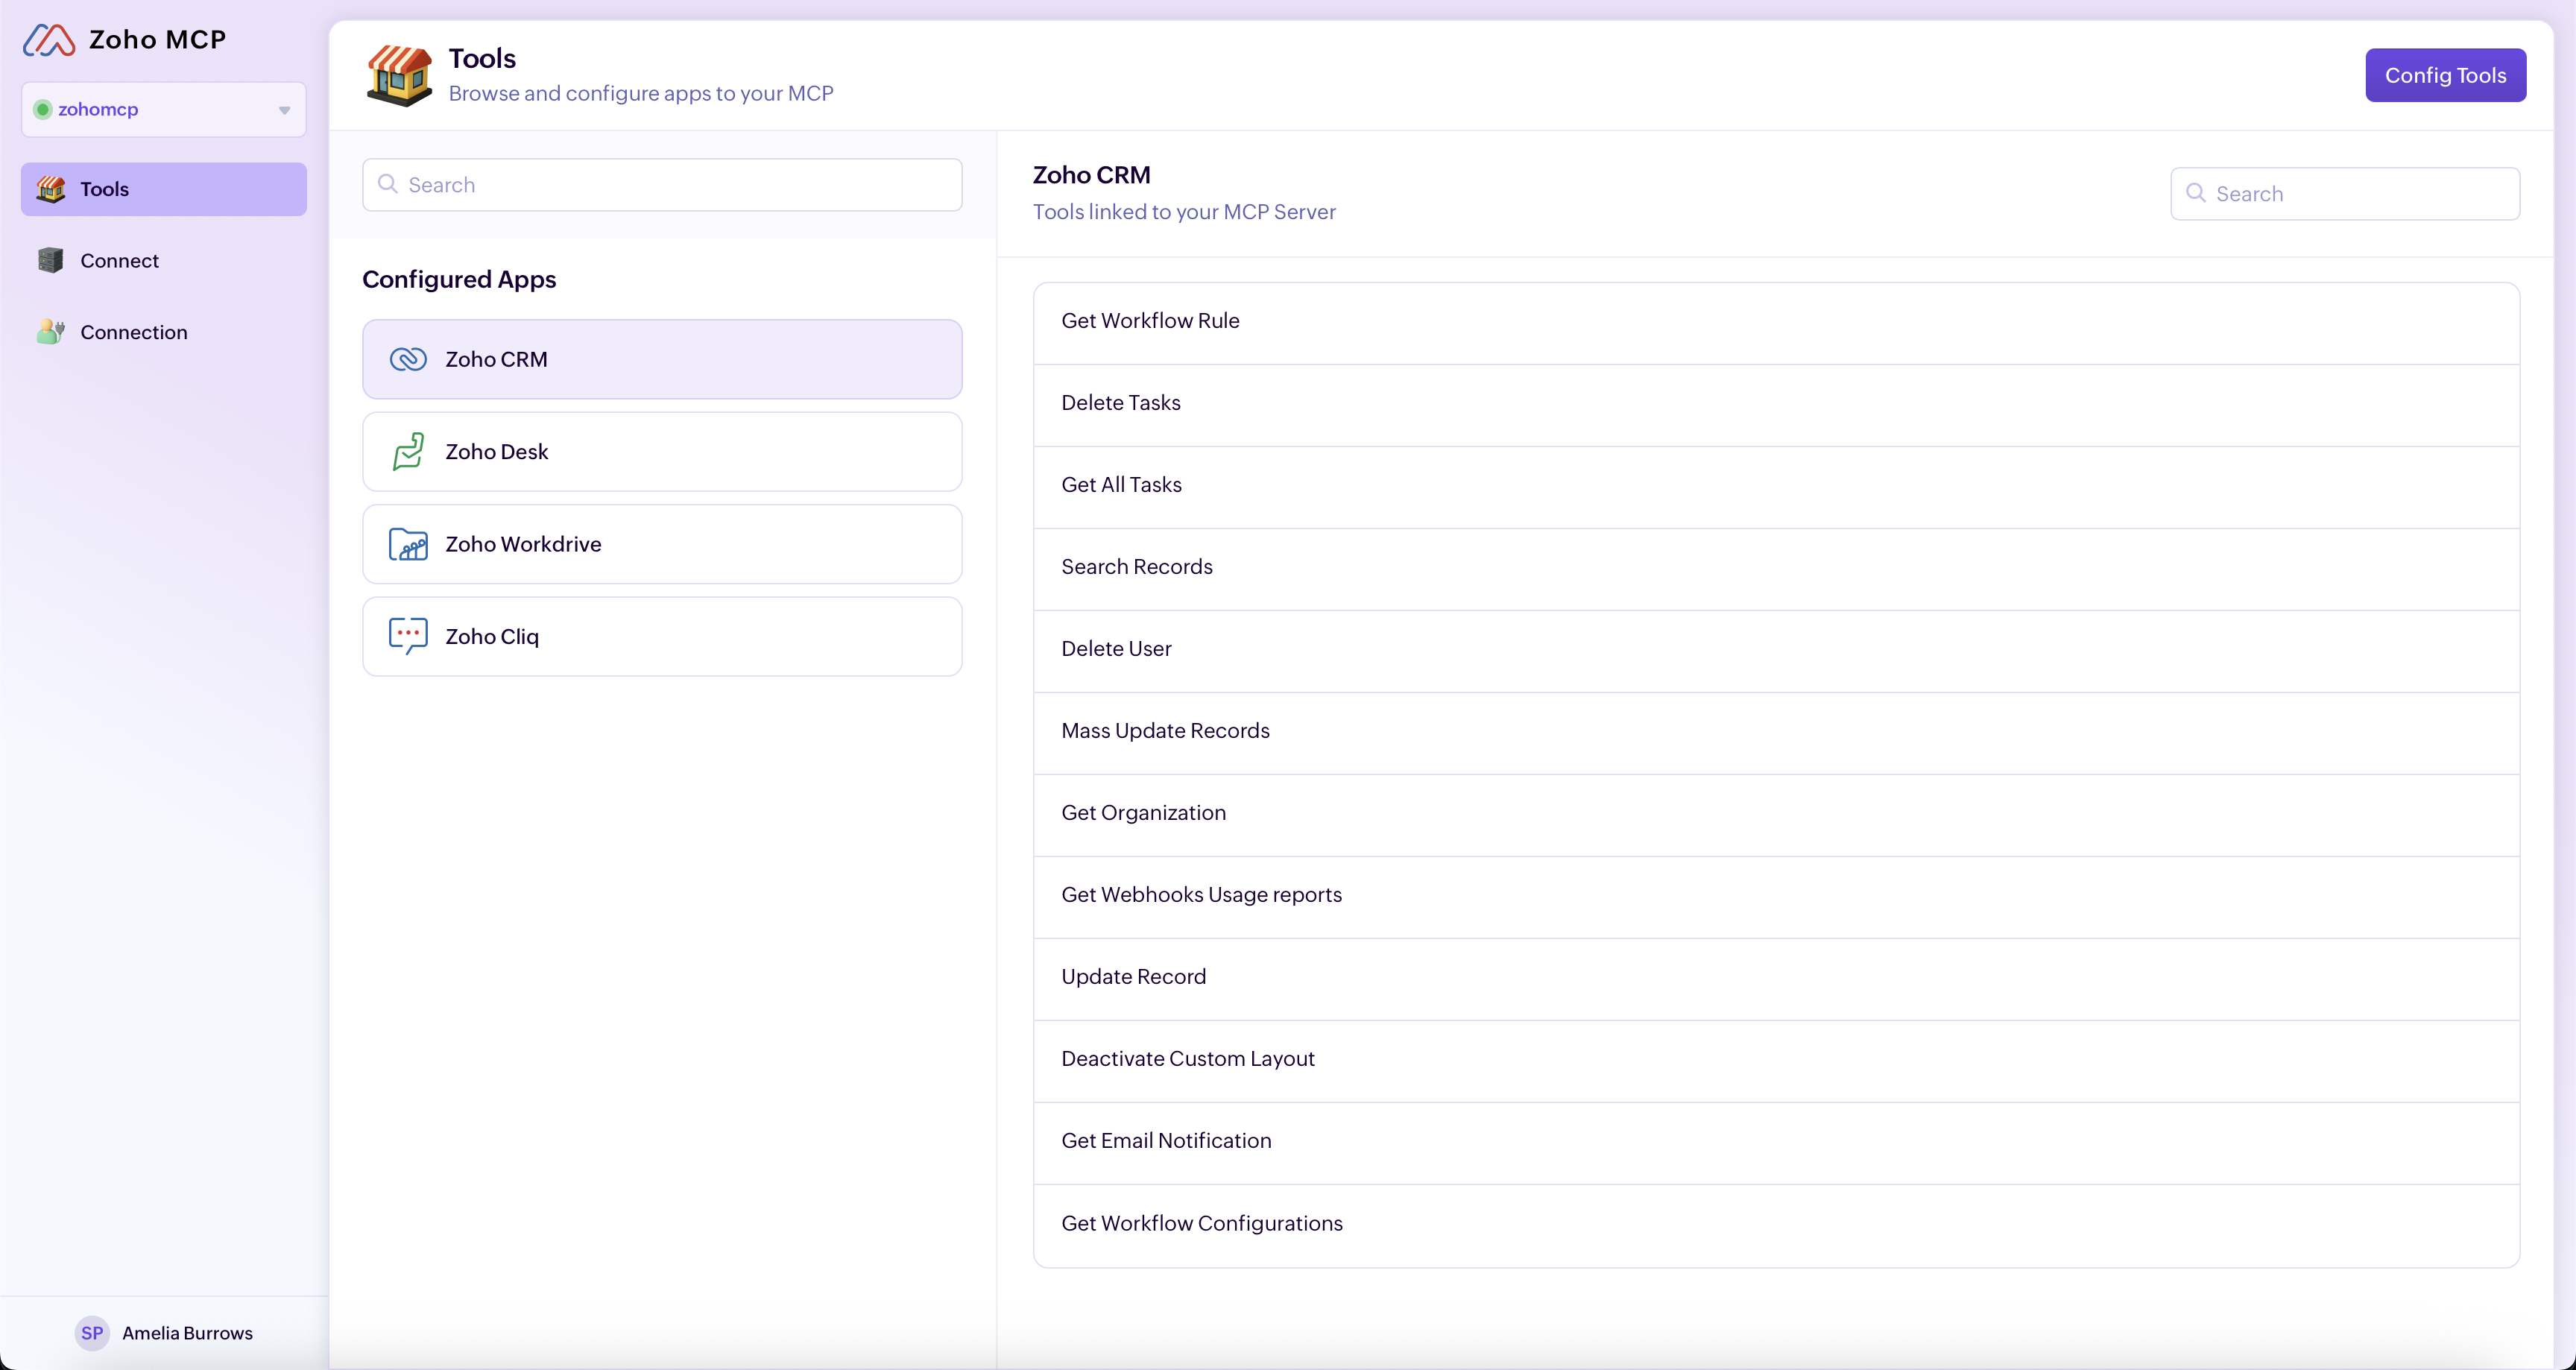Select the Zoho Cliq chat icon
Screen dimensions: 2576x1370
coord(408,636)
